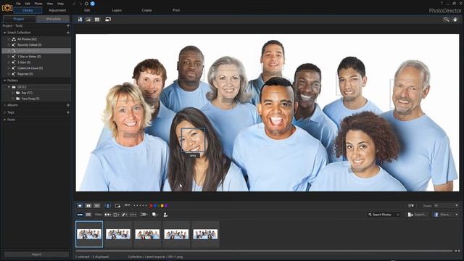Click the blue round notification icon
This screenshot has height=261, width=464.
pos(92,4)
